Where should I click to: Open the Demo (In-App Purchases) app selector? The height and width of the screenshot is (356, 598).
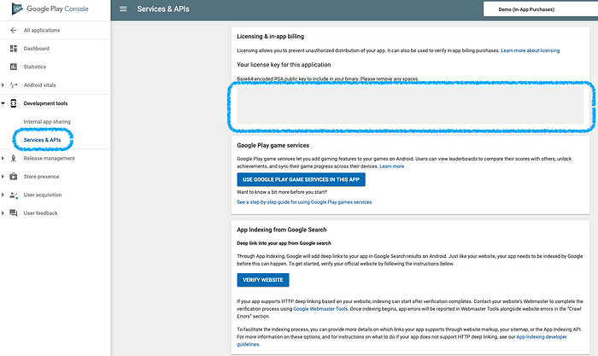[x=541, y=9]
